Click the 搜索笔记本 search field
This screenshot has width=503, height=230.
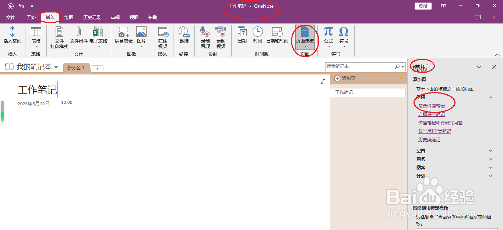tap(359, 67)
